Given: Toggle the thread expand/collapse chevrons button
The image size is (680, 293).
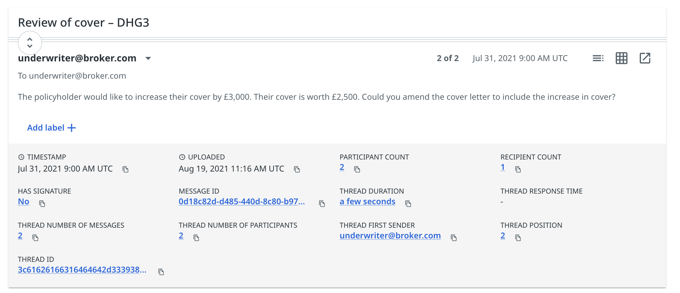Looking at the screenshot, I should tap(30, 43).
